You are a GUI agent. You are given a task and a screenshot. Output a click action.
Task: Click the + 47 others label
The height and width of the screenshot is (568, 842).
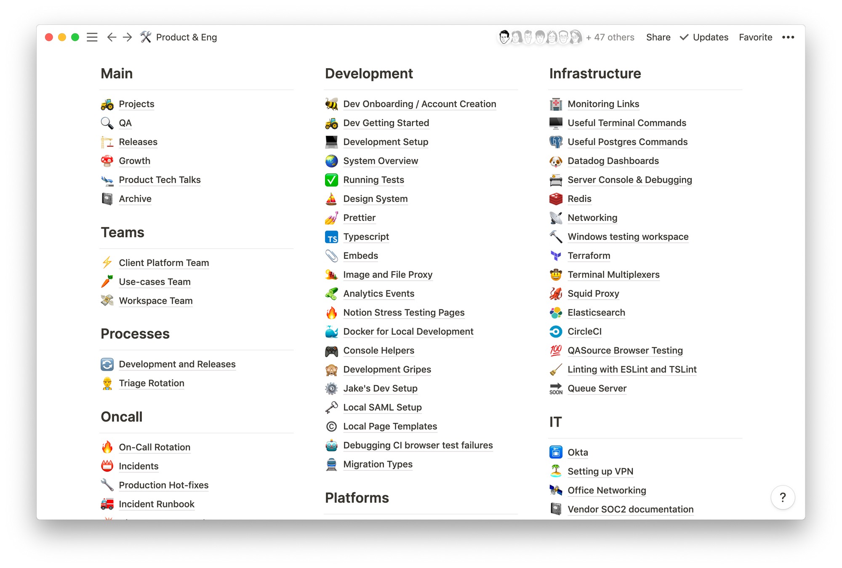click(610, 37)
